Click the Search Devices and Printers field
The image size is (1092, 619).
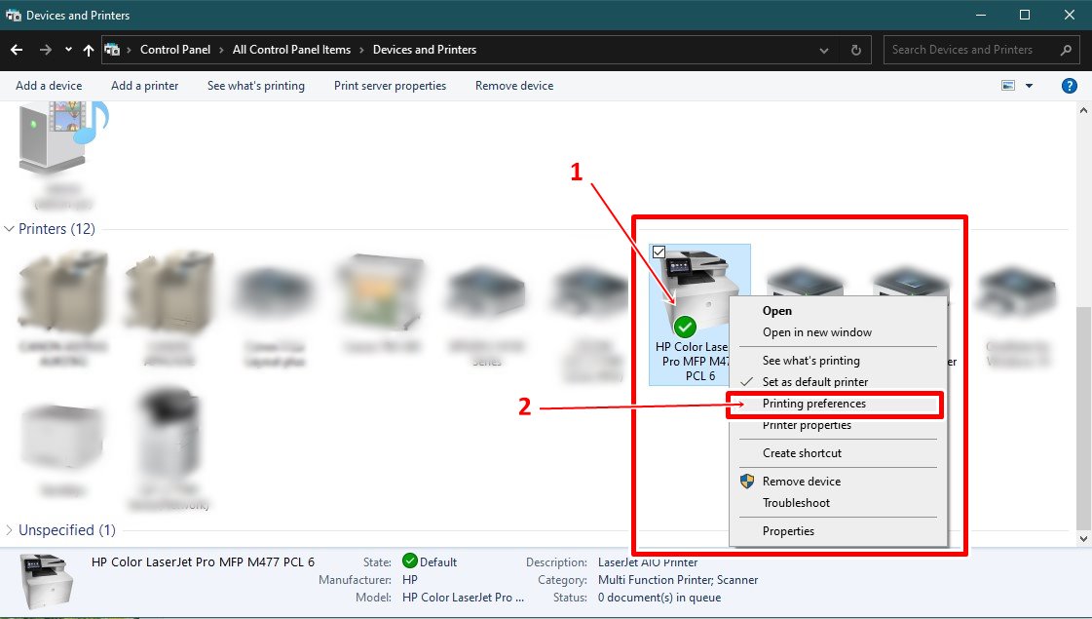[x=982, y=50]
